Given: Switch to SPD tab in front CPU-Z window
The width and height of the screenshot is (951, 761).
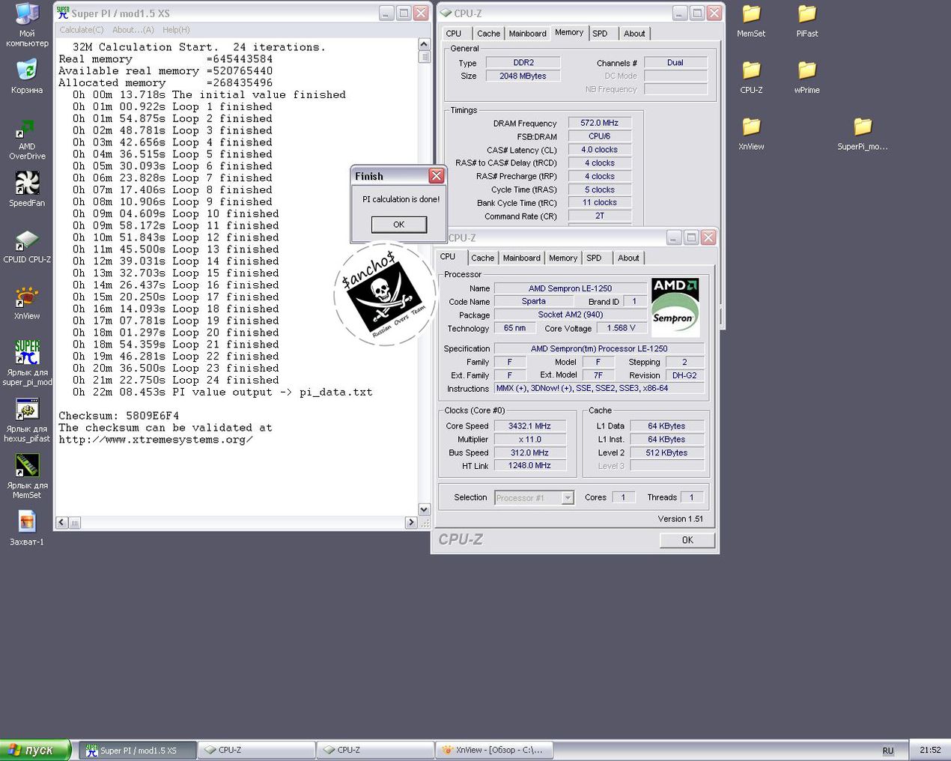Looking at the screenshot, I should pyautogui.click(x=594, y=258).
